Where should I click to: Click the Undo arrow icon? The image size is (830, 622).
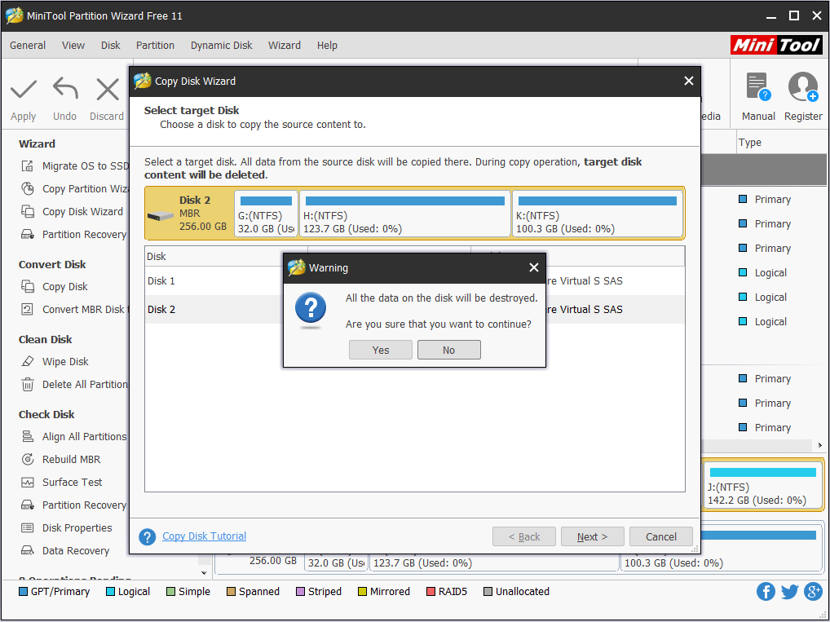(65, 88)
